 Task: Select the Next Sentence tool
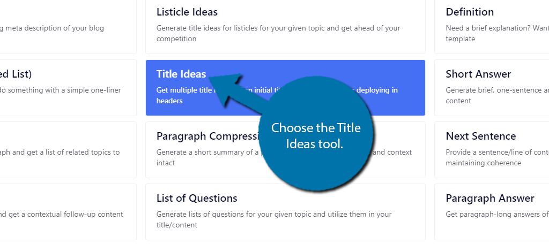tap(492, 150)
